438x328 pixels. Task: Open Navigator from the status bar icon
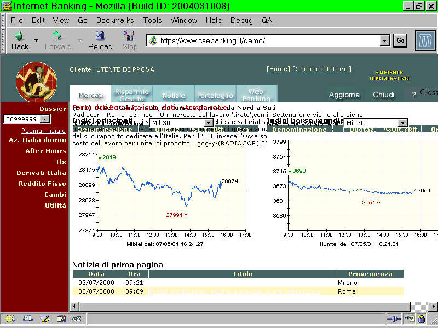[x=10, y=319]
